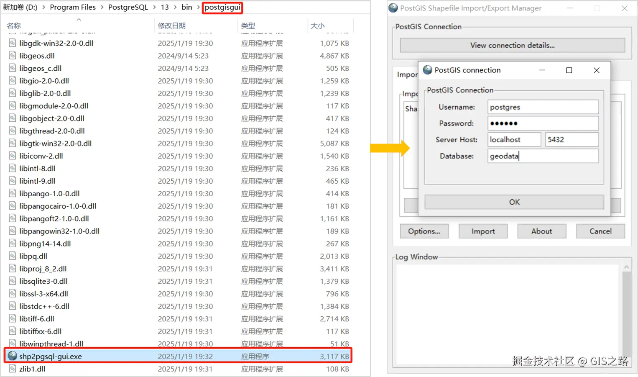Go to Program Files in the path
638x377 pixels.
[73, 8]
